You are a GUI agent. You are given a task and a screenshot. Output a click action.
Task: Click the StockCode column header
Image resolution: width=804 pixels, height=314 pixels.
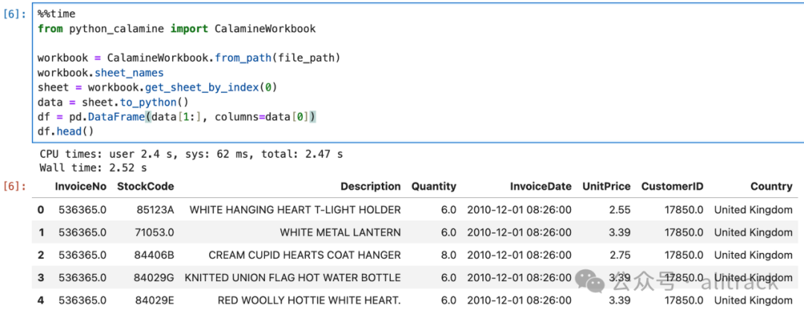click(x=145, y=187)
